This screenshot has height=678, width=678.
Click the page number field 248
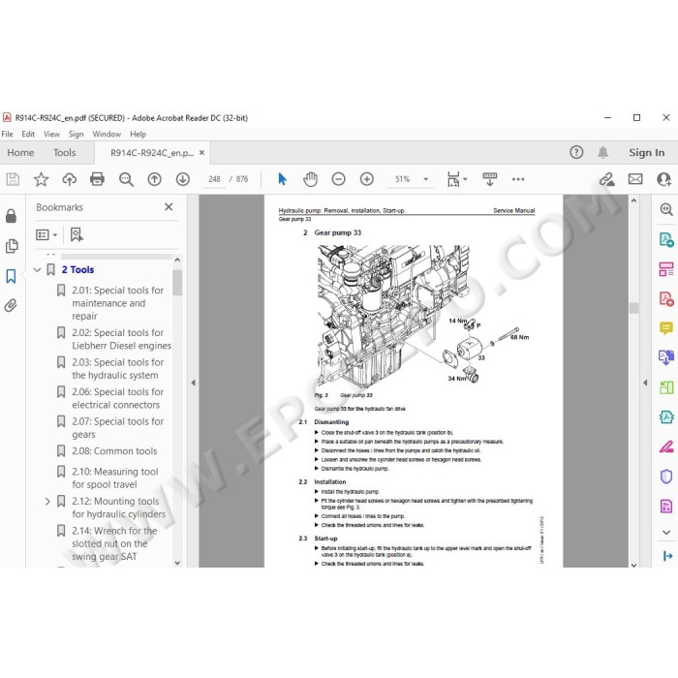point(214,179)
